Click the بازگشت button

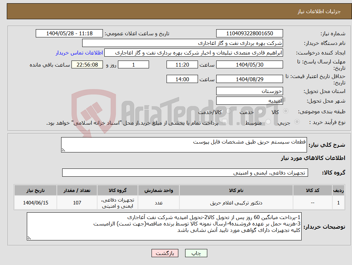pos(165,253)
